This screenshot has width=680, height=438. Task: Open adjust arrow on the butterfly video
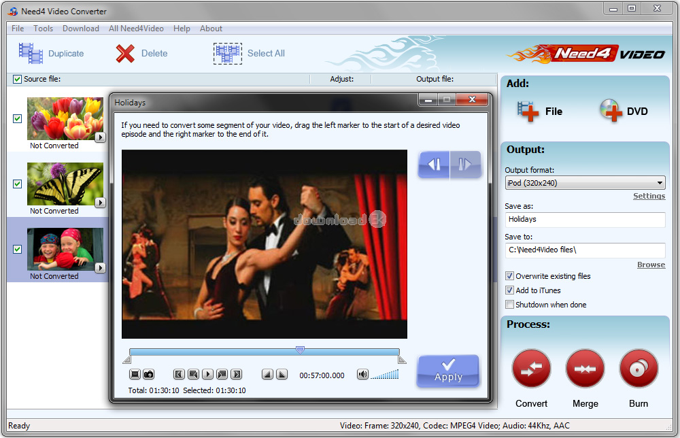(100, 203)
